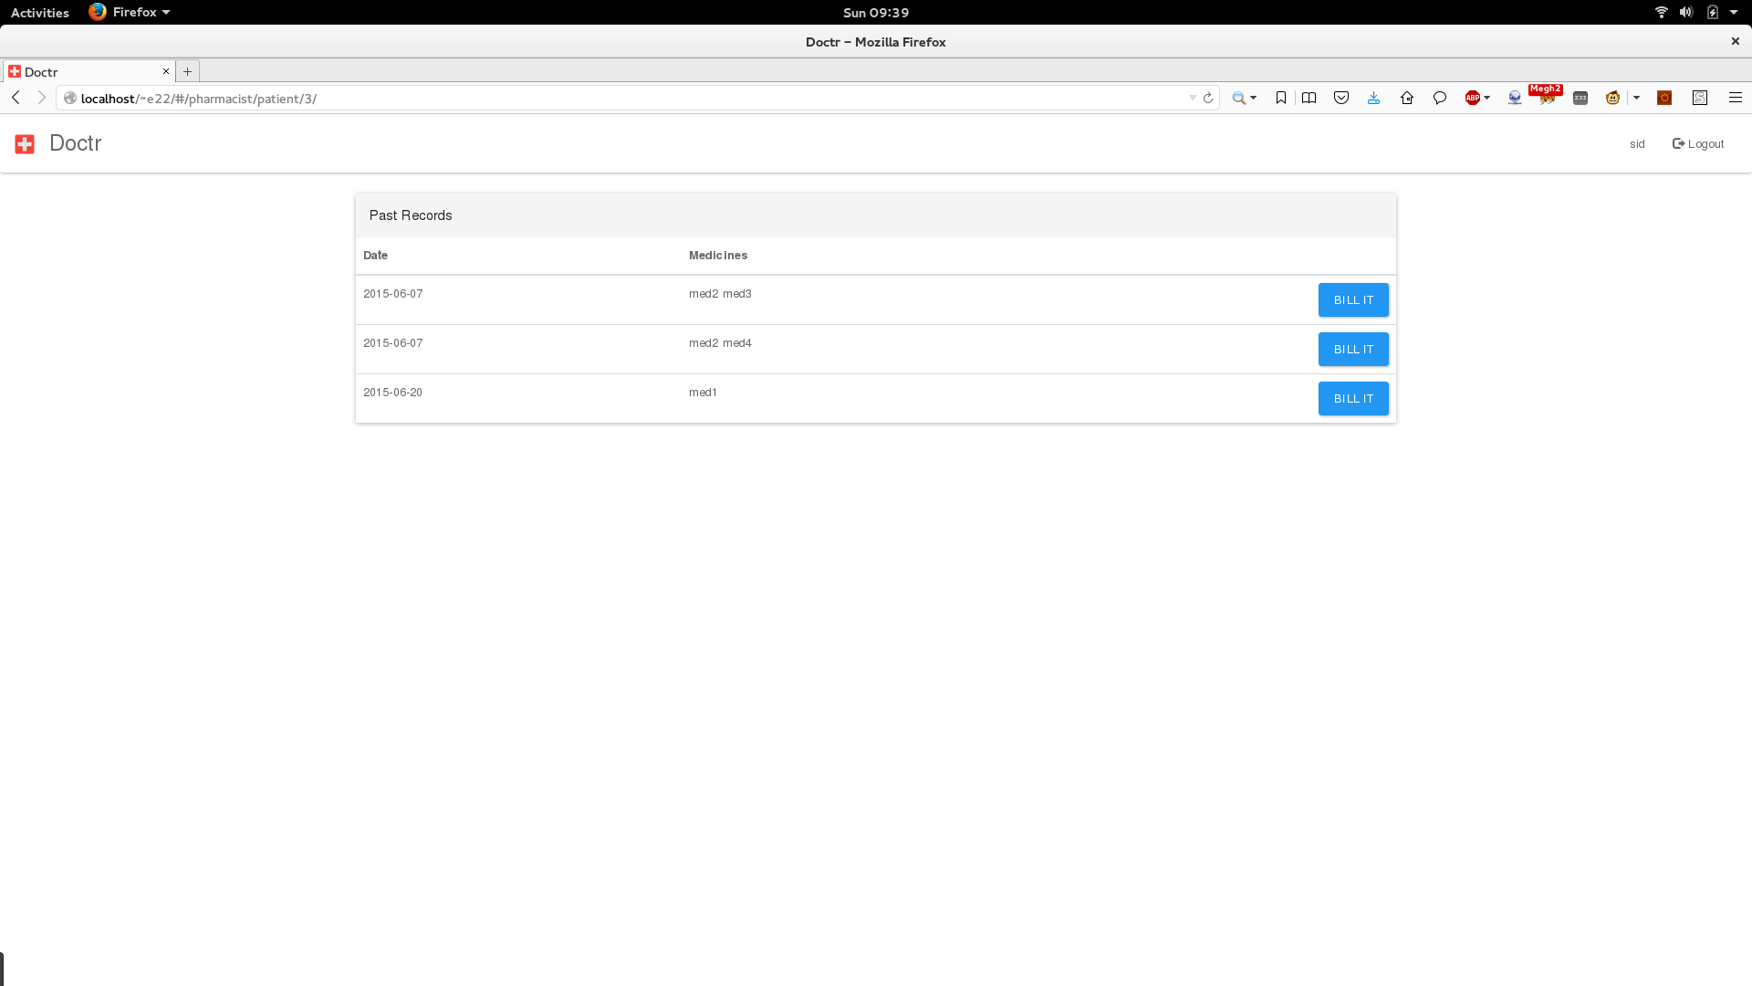The image size is (1752, 986).
Task: Go to Firefox home page icon
Action: point(1407,98)
